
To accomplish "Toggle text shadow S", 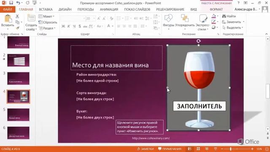I will click(x=80, y=26).
